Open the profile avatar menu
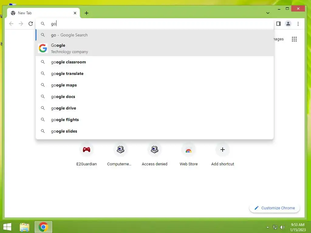 [x=288, y=24]
